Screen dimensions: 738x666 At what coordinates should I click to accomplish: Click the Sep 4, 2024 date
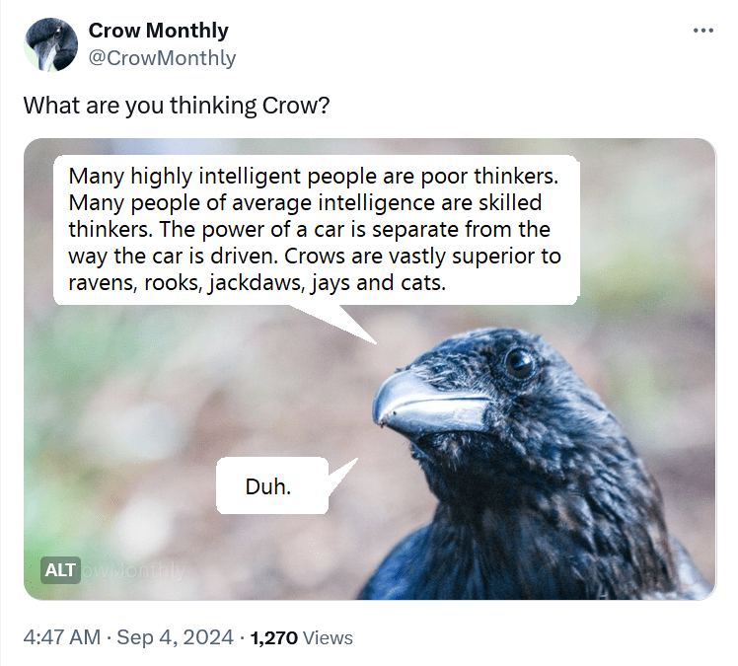coord(175,637)
